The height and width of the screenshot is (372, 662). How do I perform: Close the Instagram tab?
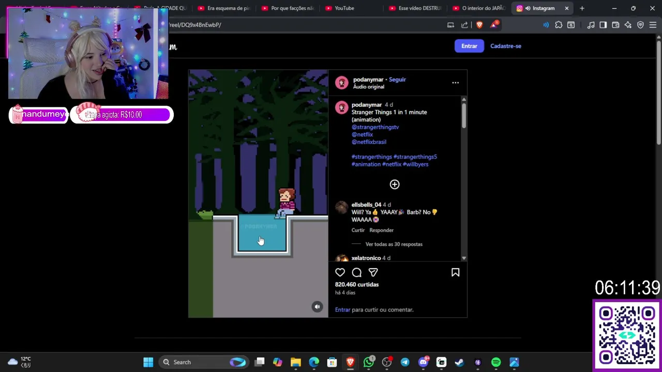click(x=567, y=8)
